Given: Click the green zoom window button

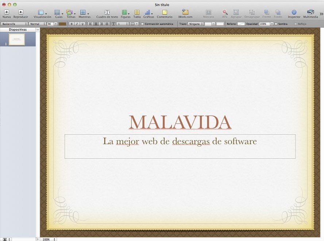Looking at the screenshot, I should (x=15, y=4).
